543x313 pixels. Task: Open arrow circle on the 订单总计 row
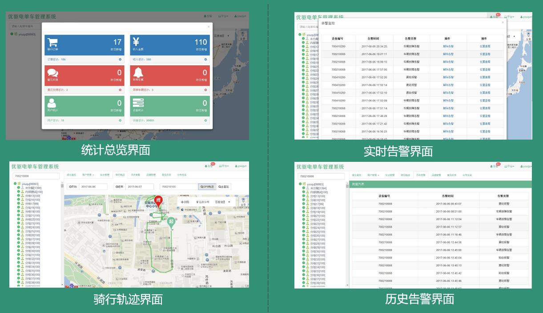click(x=120, y=59)
